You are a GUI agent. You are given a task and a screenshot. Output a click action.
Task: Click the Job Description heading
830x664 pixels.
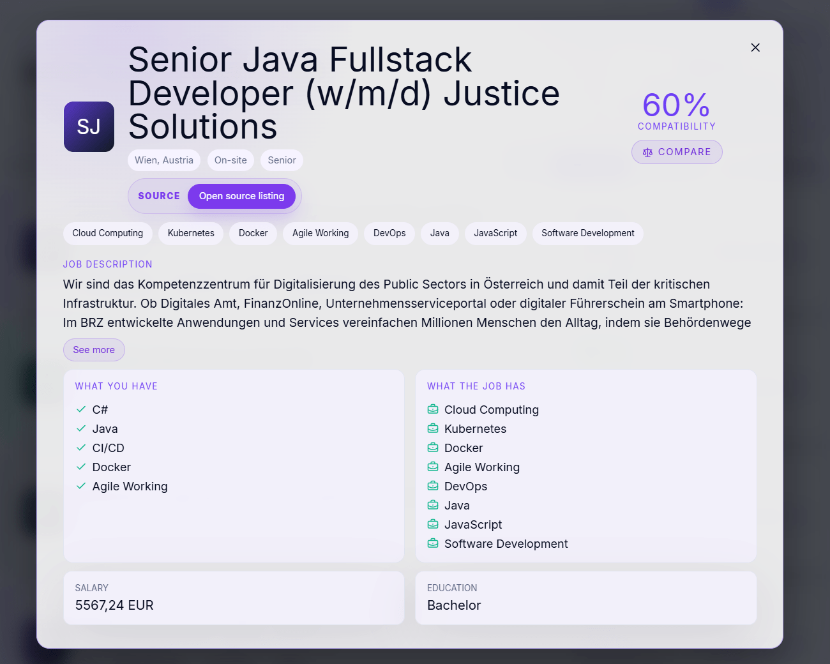pyautogui.click(x=108, y=264)
